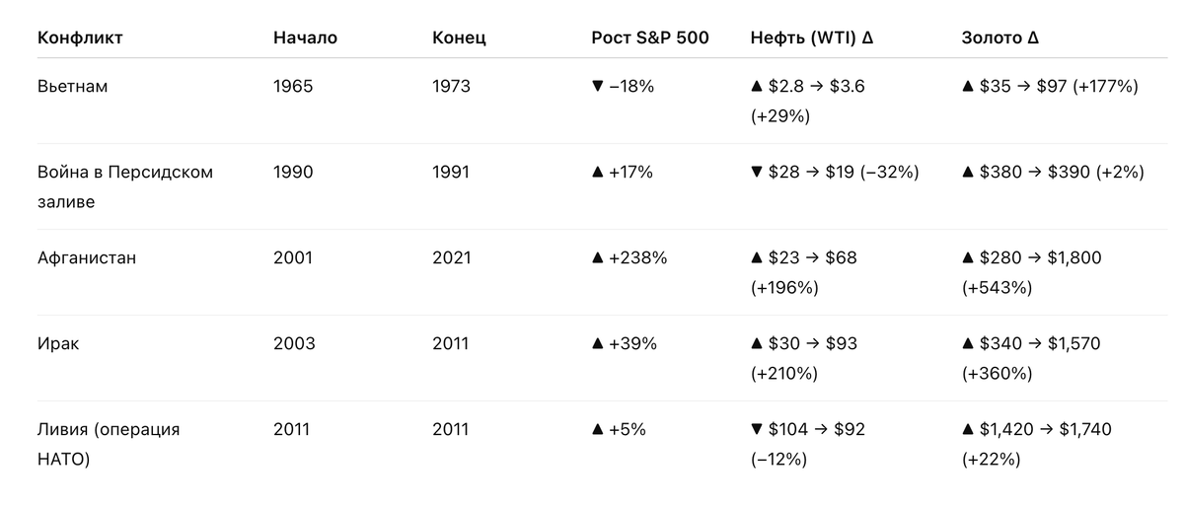Click the "Золото Δ" column header
Image resolution: width=1184 pixels, height=506 pixels.
1000,38
